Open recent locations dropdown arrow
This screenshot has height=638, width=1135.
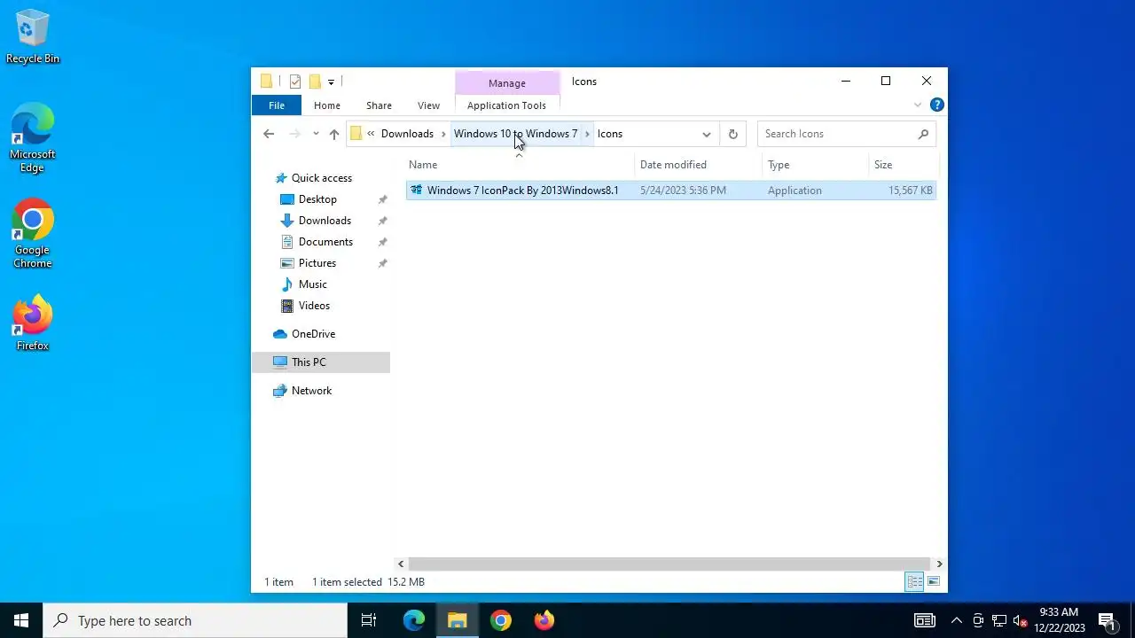[x=316, y=134]
